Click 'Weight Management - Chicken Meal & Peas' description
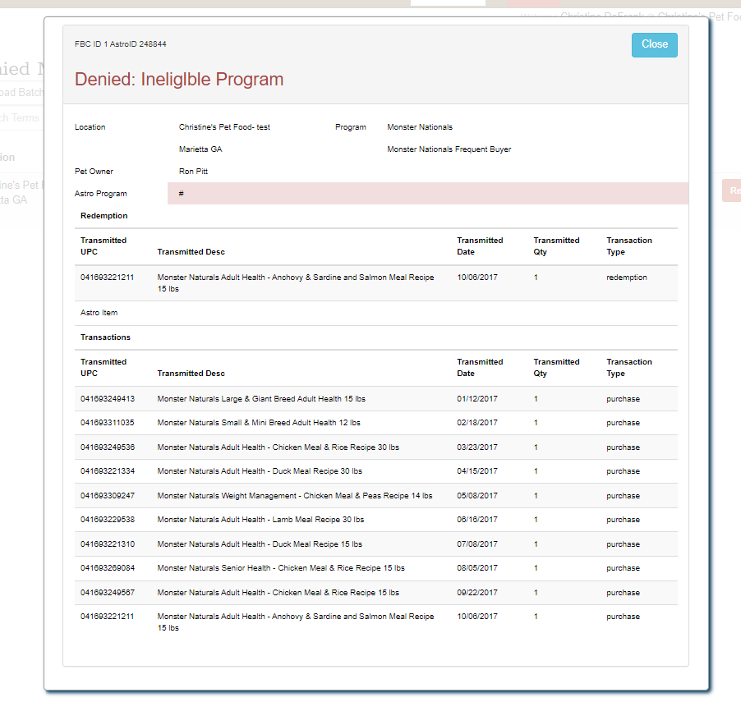This screenshot has height=702, width=741. [295, 496]
